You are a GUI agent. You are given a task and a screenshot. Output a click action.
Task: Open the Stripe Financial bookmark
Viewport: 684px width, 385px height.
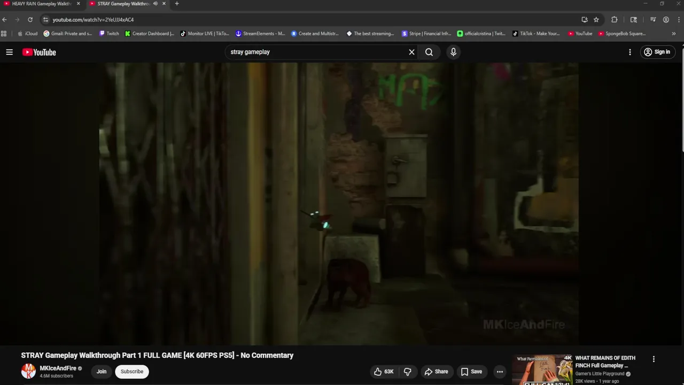pyautogui.click(x=426, y=34)
